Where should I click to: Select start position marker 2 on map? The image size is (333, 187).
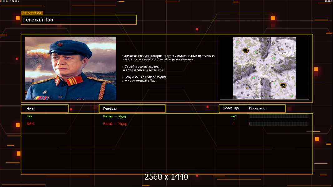click(x=283, y=85)
